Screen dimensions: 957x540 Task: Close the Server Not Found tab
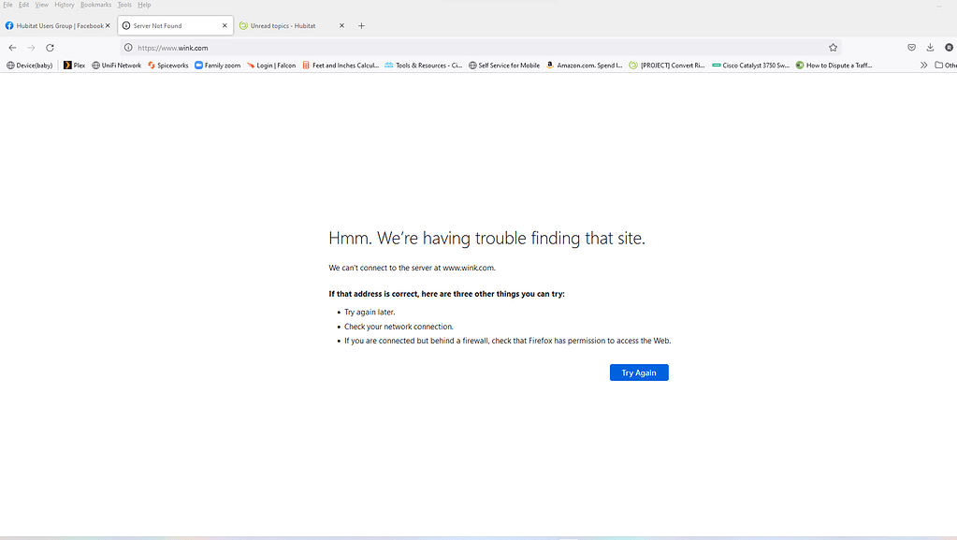pyautogui.click(x=225, y=25)
